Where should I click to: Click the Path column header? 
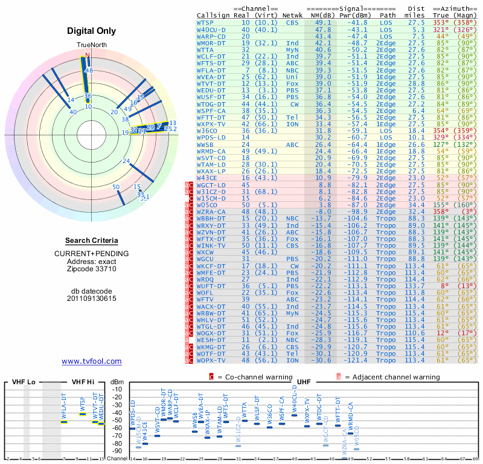click(x=388, y=16)
